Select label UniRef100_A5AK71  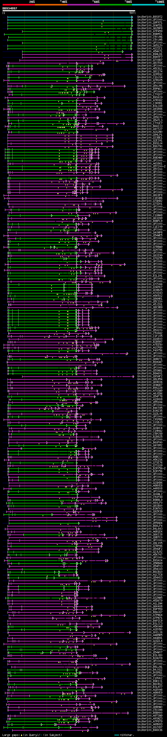[x=150, y=51]
